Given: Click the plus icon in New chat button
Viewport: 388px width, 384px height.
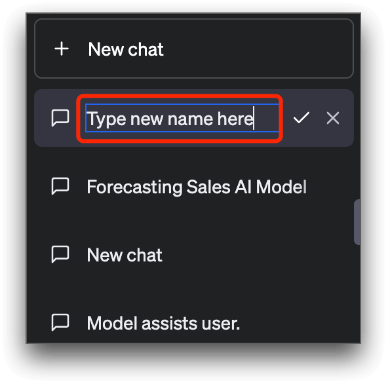Looking at the screenshot, I should [62, 48].
